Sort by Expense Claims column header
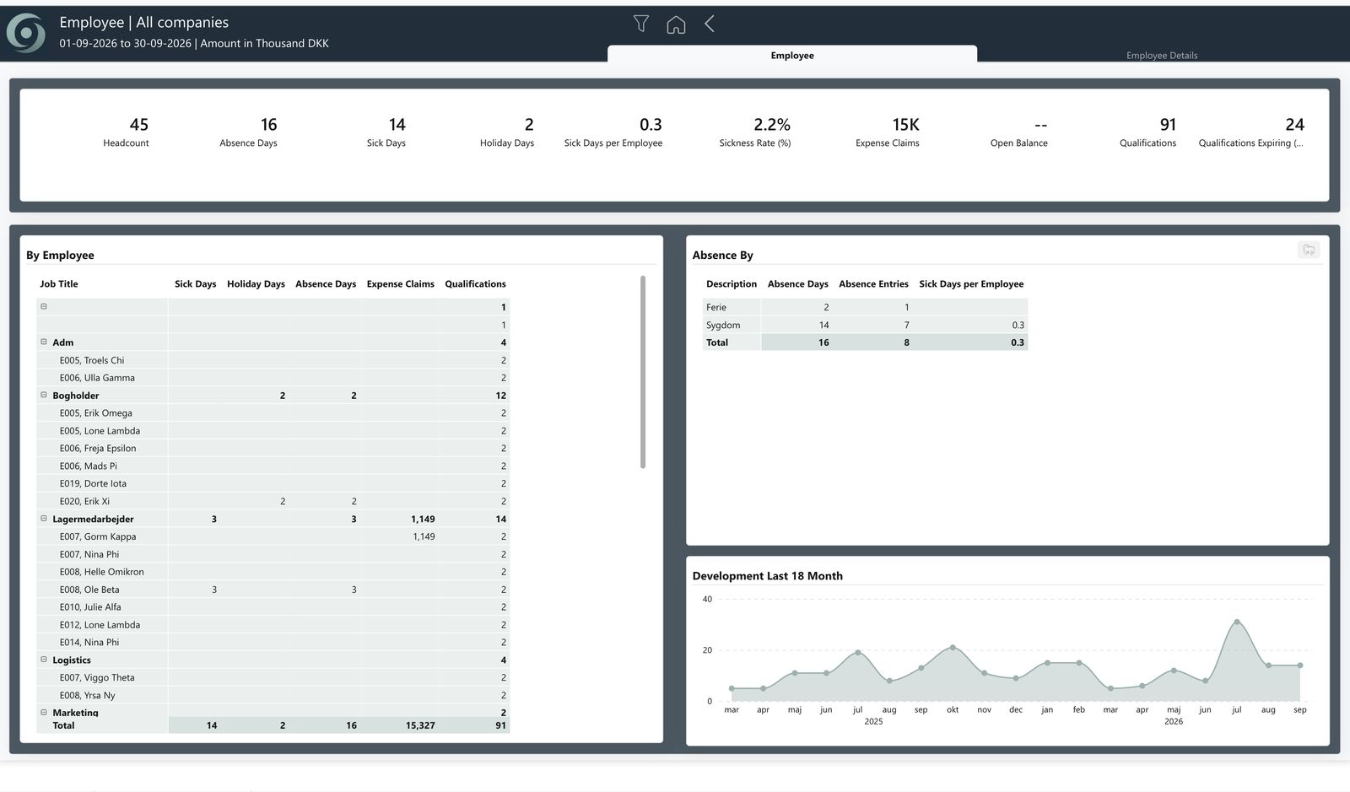The image size is (1350, 792). pos(400,284)
